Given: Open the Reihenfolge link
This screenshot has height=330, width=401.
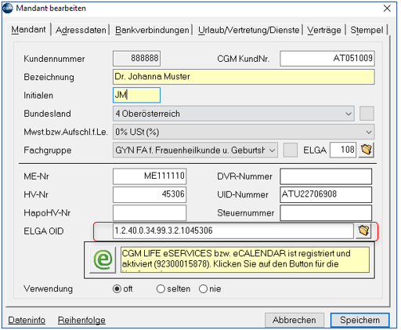Looking at the screenshot, I should [x=81, y=320].
